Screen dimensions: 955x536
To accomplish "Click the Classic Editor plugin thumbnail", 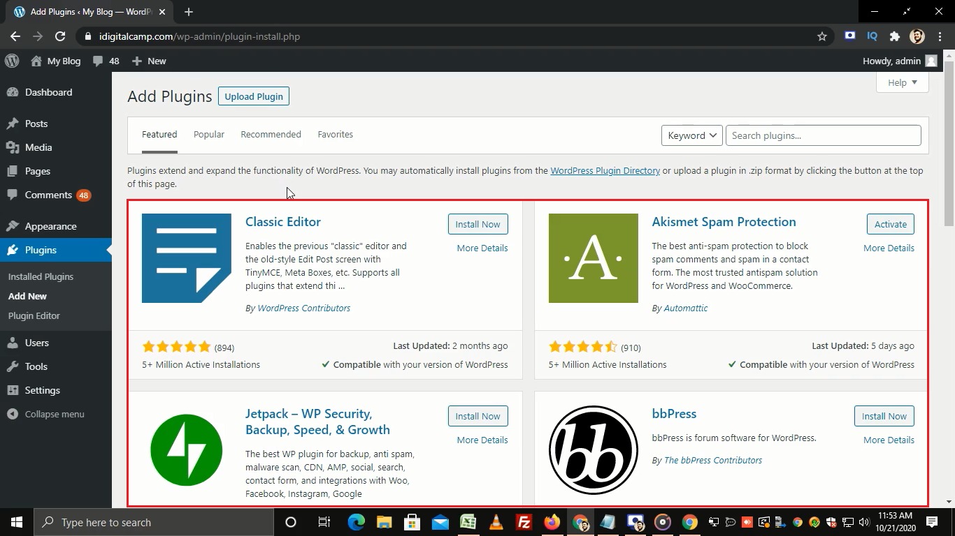I will [x=187, y=258].
